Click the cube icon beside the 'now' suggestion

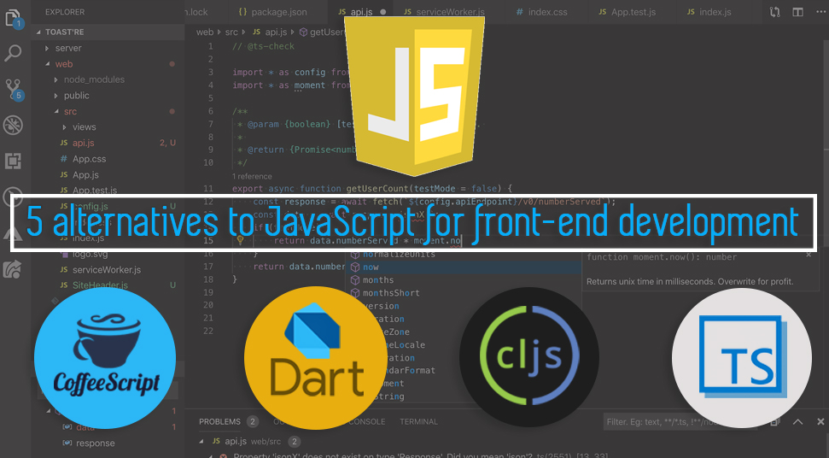point(355,267)
